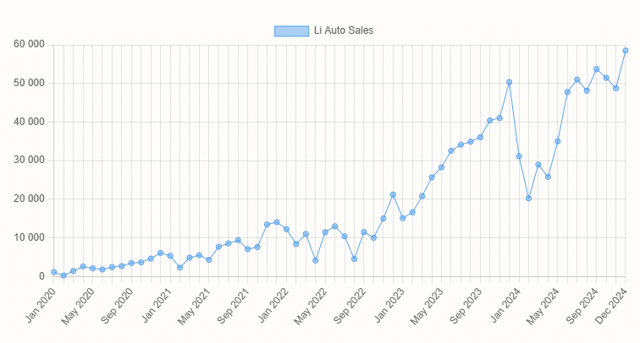Select the Sep 2024 data point
The height and width of the screenshot is (343, 640).
597,69
